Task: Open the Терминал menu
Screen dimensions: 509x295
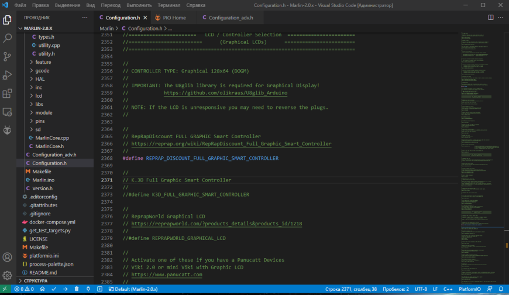Action: point(169,5)
